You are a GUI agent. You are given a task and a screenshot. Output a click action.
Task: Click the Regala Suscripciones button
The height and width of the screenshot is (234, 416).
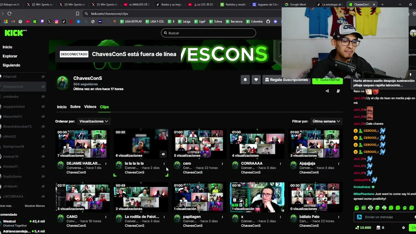[x=286, y=80]
